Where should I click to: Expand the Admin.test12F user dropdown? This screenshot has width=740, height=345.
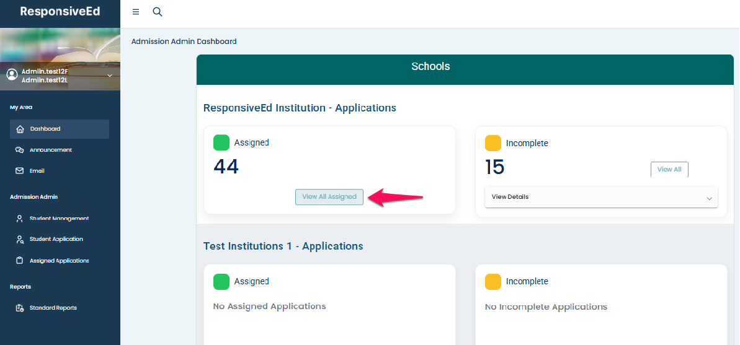tap(110, 76)
